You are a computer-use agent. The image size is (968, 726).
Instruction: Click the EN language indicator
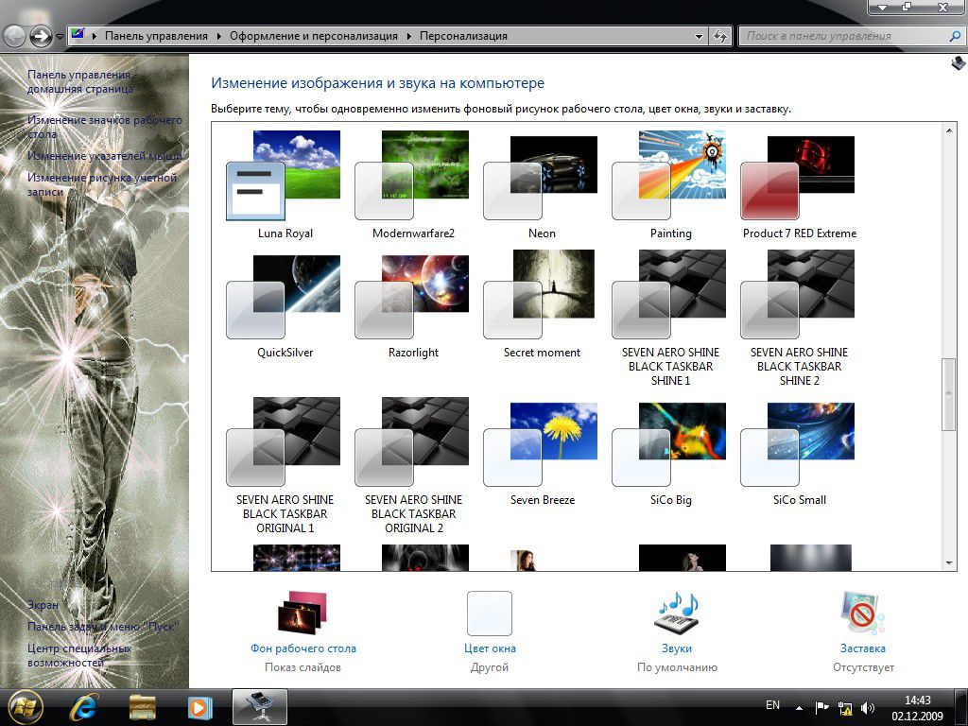pos(772,705)
